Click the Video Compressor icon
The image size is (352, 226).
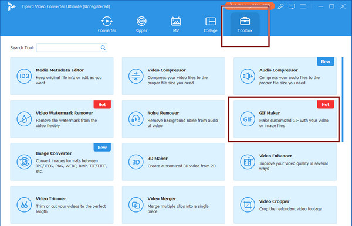(x=136, y=76)
